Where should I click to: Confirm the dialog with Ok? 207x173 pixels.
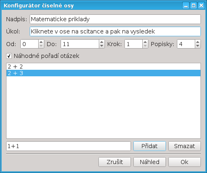coord(185,162)
